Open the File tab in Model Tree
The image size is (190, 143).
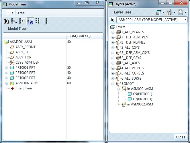(11, 13)
